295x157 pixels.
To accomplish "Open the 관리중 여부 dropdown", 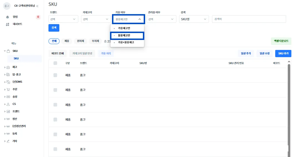I will [x=161, y=19].
